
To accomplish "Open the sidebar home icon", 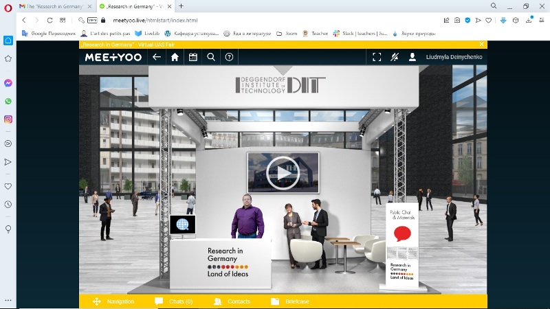I will pos(8,41).
